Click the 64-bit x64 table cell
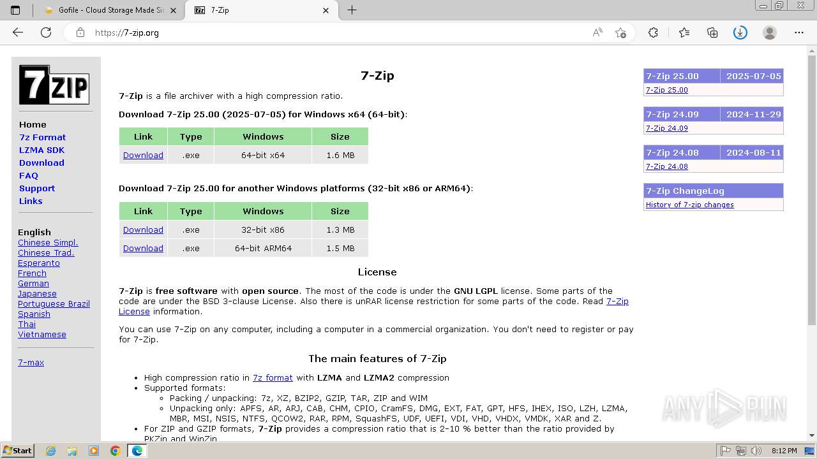This screenshot has height=459, width=817. 263,155
